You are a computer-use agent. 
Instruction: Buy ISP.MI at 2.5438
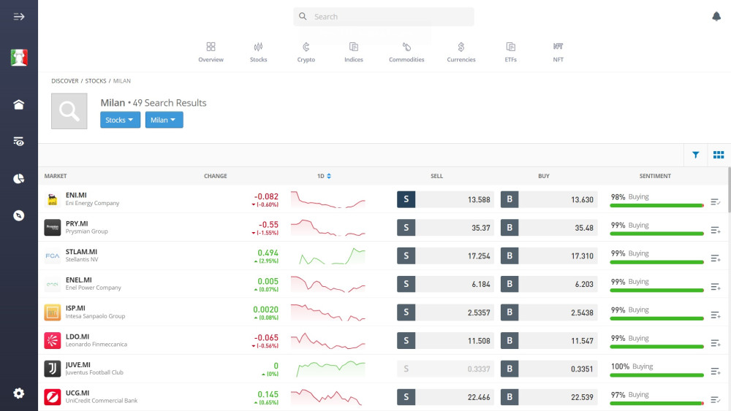[x=549, y=312]
